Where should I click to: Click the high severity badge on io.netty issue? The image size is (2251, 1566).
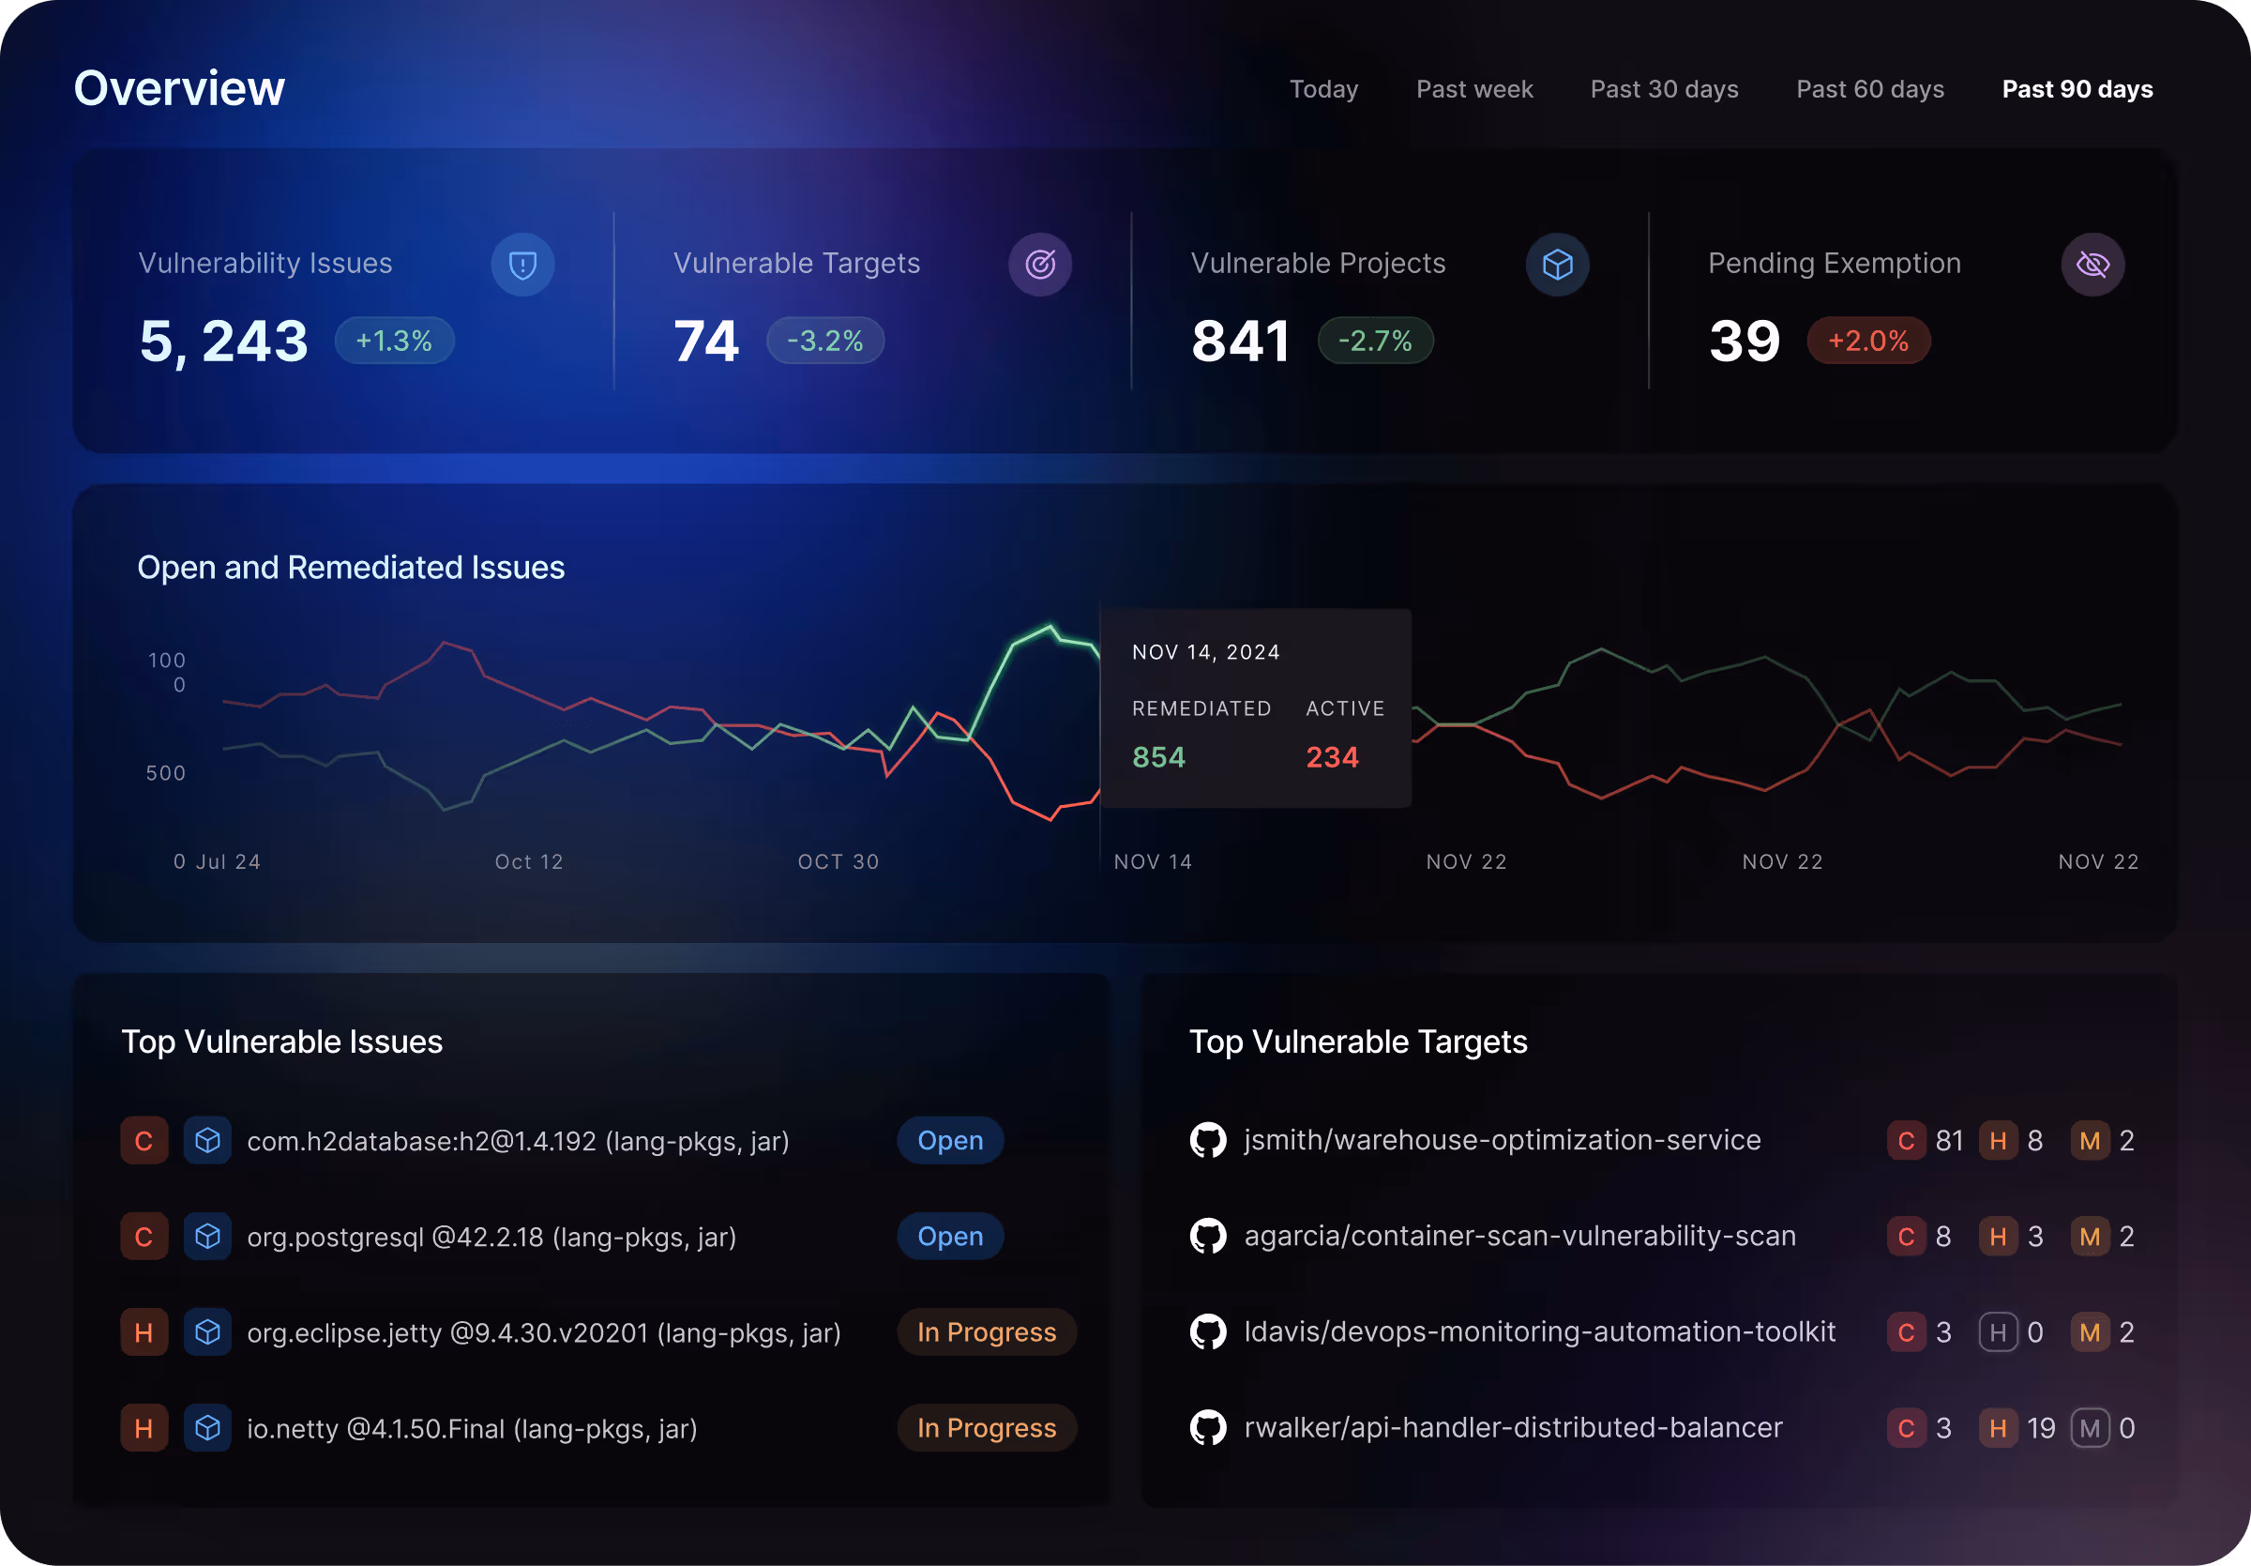point(144,1429)
